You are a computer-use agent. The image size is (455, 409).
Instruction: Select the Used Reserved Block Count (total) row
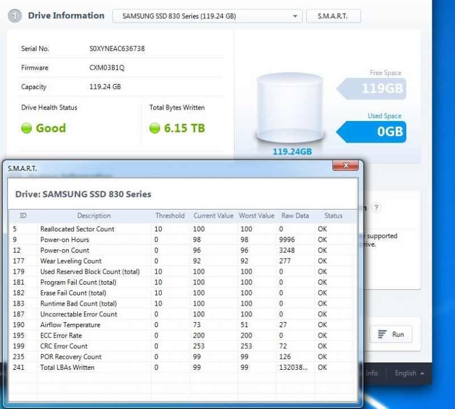[x=182, y=272]
